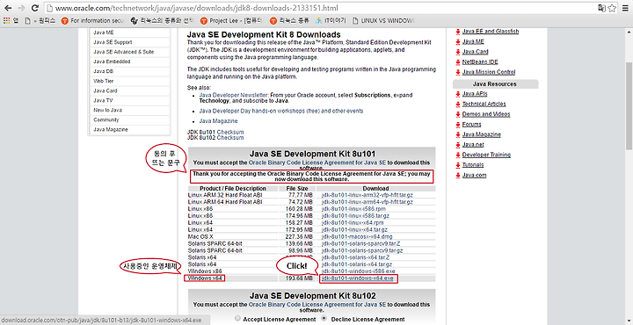Click the red download icon beside NetBeans IDE
Viewport: 633px width, 325px height.
[458, 62]
